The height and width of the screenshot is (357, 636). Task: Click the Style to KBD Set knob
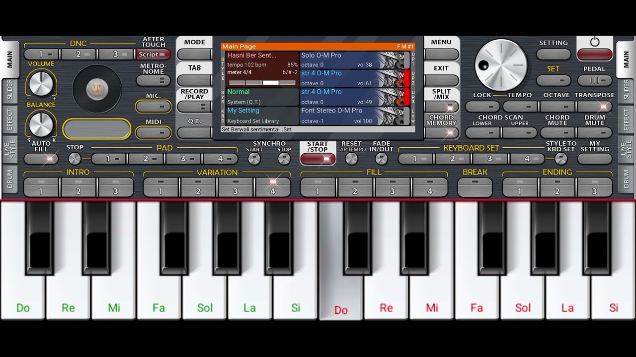[561, 159]
